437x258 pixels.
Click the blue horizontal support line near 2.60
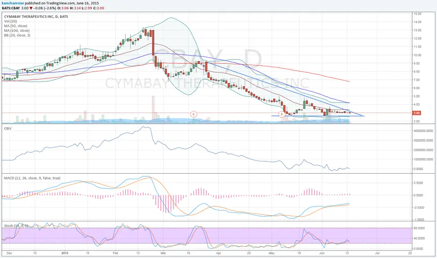(x=318, y=116)
